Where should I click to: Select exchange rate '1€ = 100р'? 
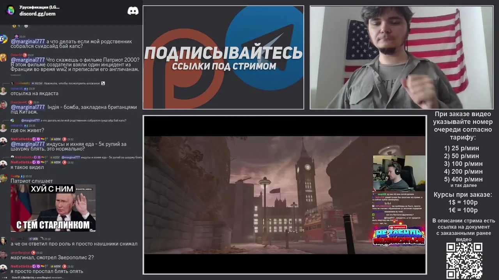pos(463,210)
